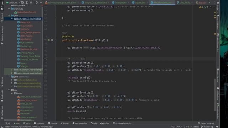Open the Git tool window
This screenshot has height=128, width=228.
8,123
